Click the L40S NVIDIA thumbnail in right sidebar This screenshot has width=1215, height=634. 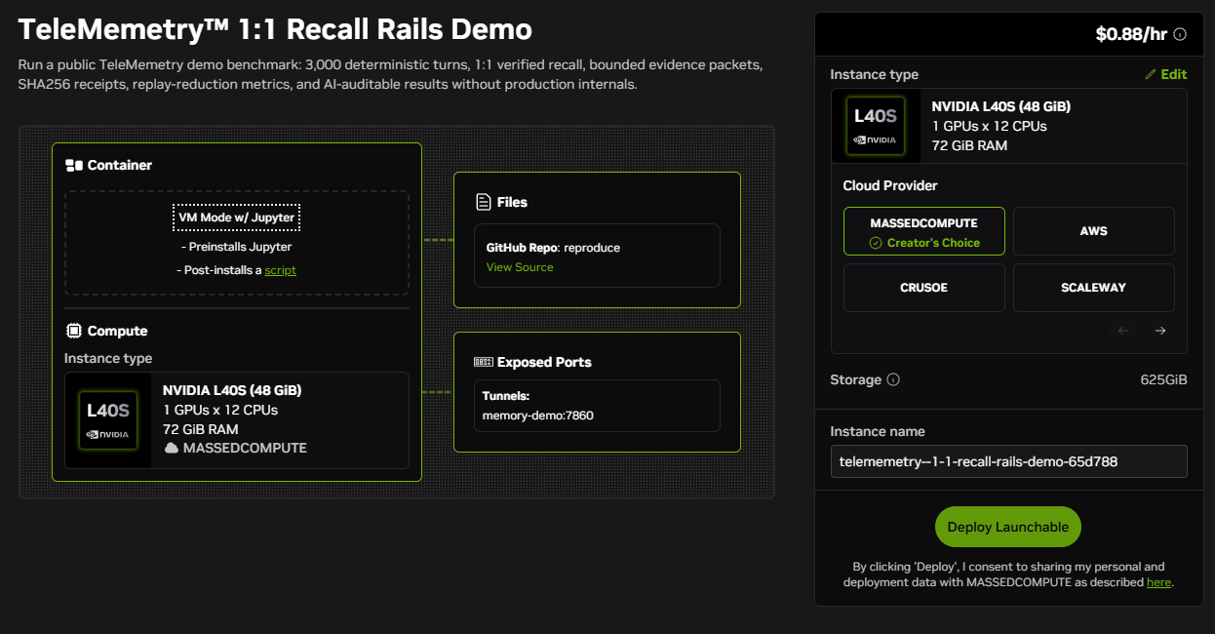pos(876,126)
